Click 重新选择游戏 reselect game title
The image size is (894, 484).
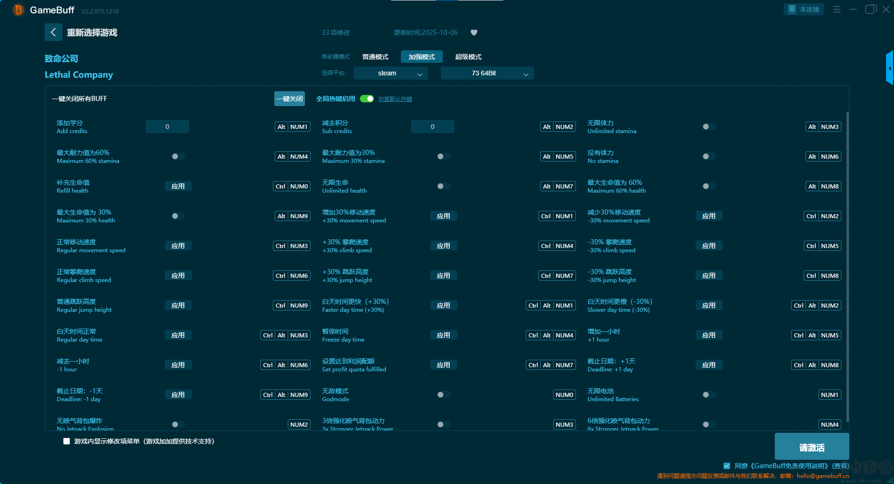(92, 33)
